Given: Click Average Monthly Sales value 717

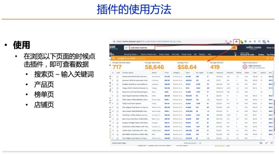Looking at the screenshot, I should pos(117,67).
